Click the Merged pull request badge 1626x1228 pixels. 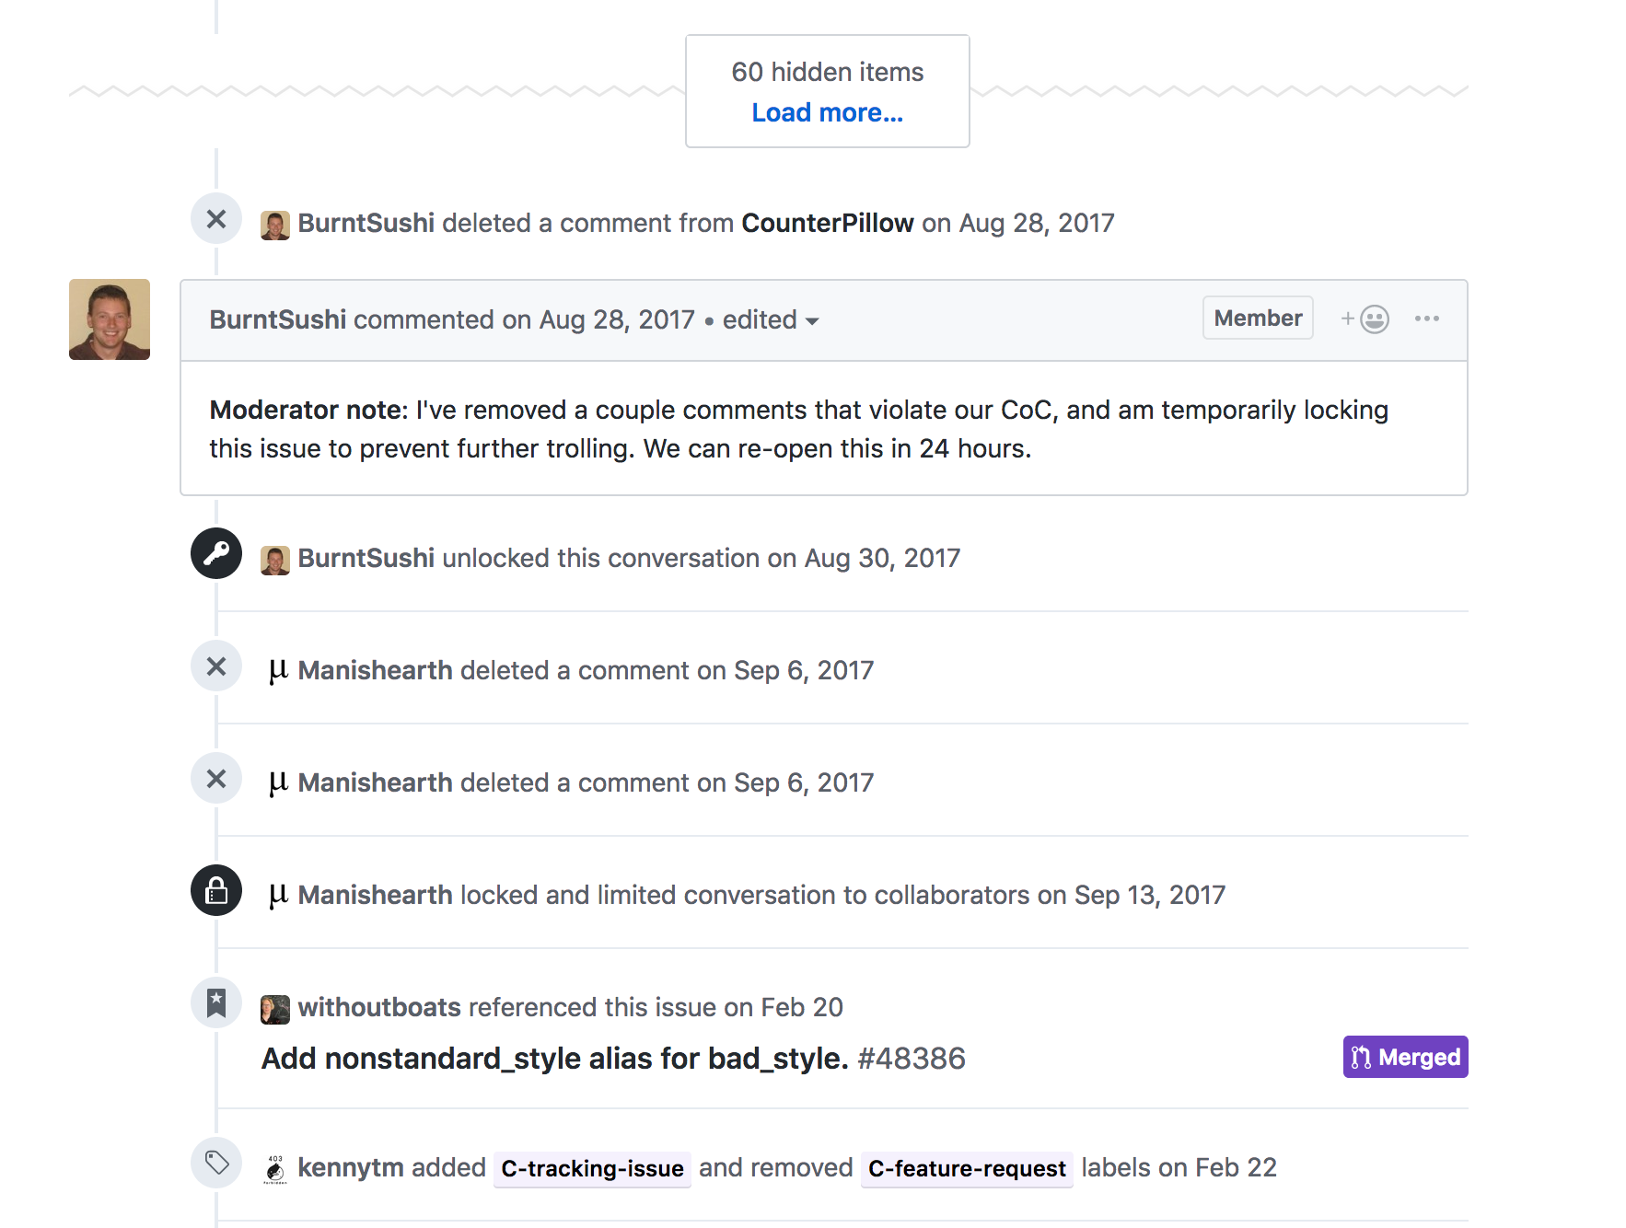1405,1057
